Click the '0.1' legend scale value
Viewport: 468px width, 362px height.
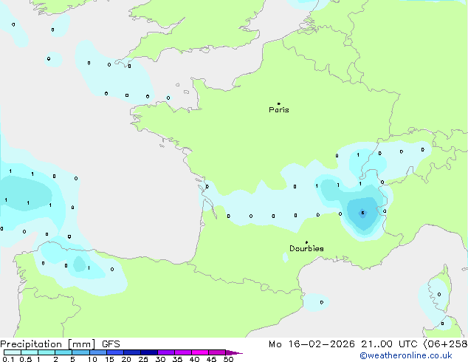(x=8, y=359)
